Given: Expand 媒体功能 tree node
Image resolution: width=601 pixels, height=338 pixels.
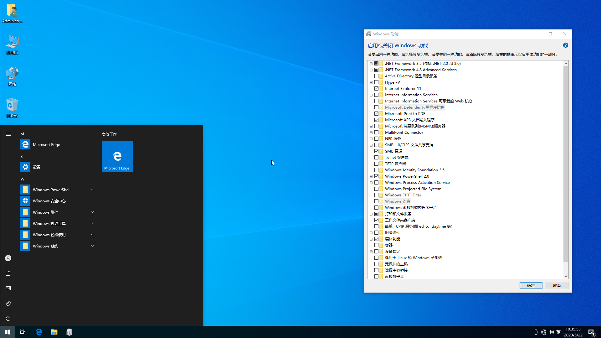Looking at the screenshot, I should [x=371, y=239].
